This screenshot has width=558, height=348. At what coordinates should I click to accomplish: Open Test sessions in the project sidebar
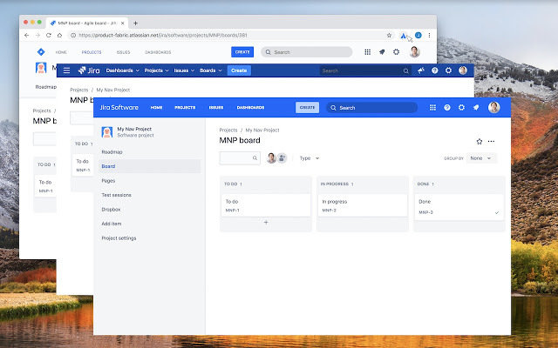point(149,195)
